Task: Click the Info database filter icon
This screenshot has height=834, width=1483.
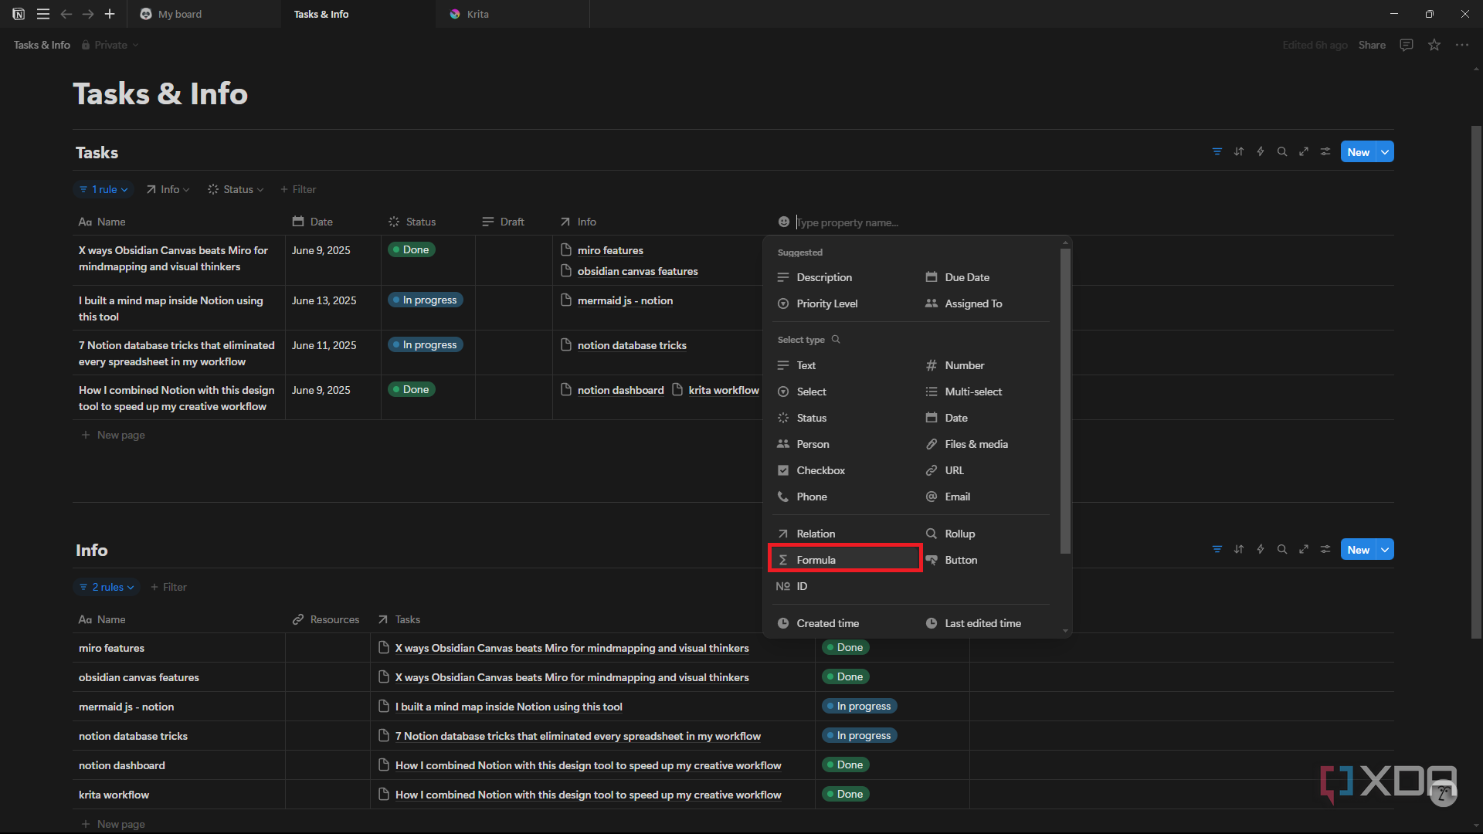Action: pos(1217,550)
